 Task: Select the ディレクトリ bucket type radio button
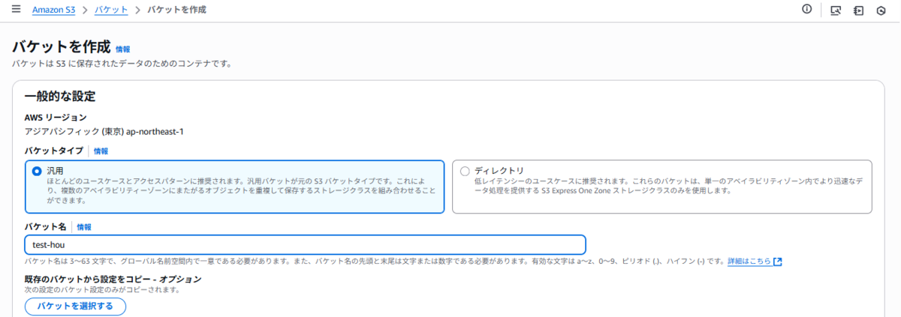pyautogui.click(x=465, y=171)
